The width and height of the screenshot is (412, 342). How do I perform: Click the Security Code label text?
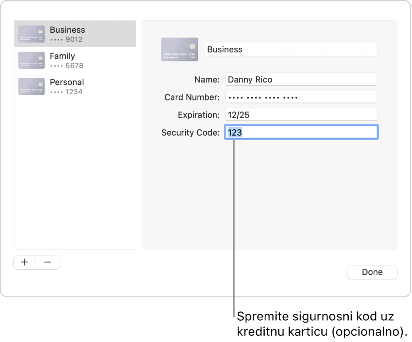[190, 133]
